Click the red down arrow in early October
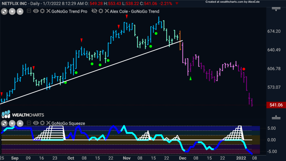Viewport: 286px width, 161px height. [x=82, y=40]
